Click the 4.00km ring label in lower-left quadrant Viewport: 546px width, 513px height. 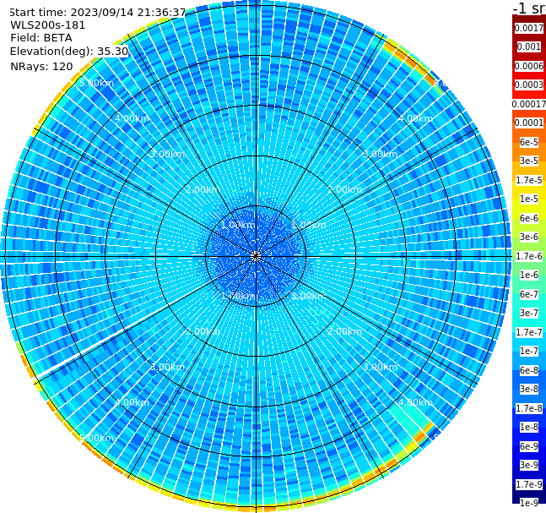pos(132,402)
